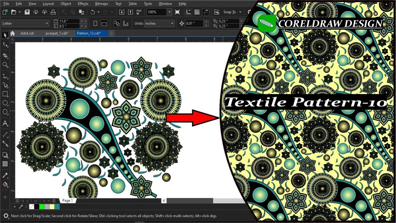Set page orientation to Landscape
The height and width of the screenshot is (223, 396).
104,24
